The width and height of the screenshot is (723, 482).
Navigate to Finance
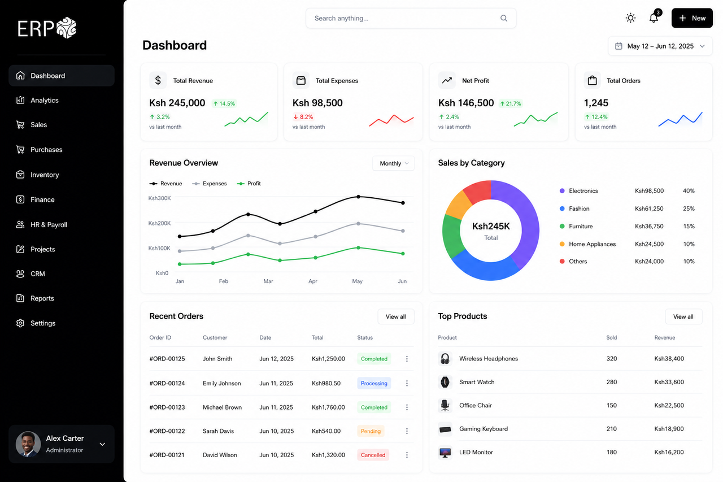pos(62,199)
